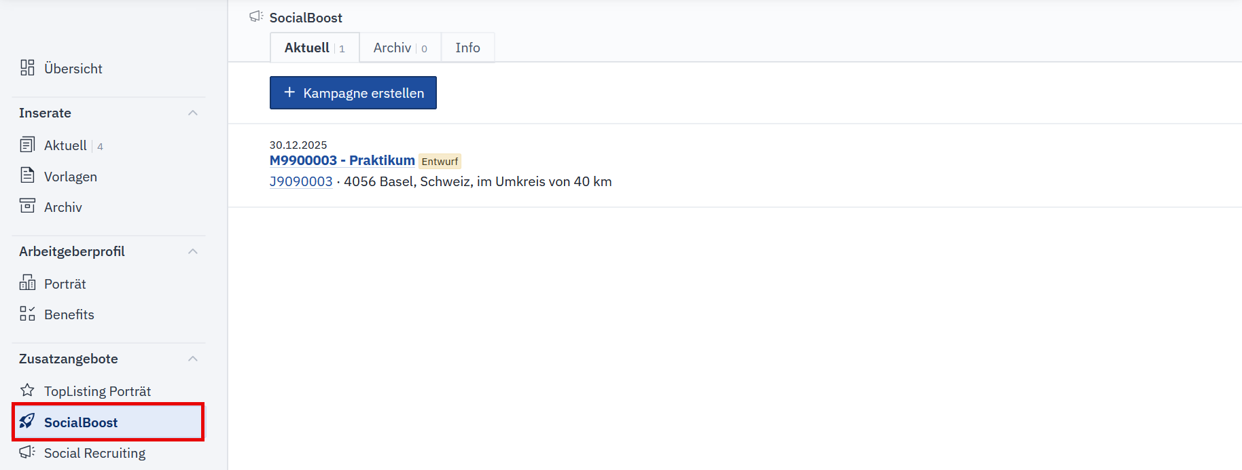This screenshot has height=470, width=1242.
Task: Open the M9900003 - Praktikum campaign
Action: [x=342, y=160]
